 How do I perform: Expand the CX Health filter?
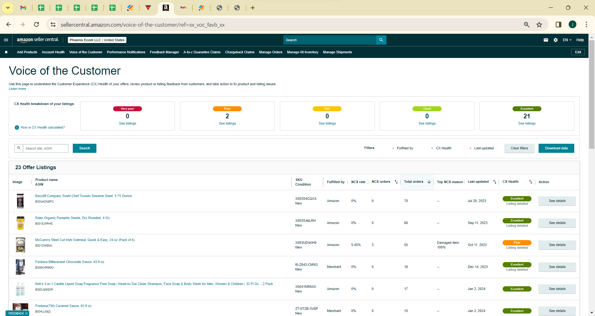[441, 148]
